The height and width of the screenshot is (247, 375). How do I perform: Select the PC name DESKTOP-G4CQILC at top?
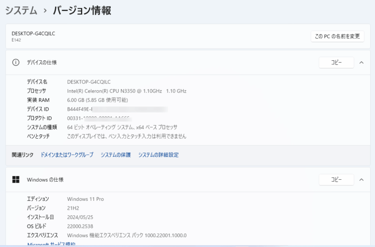33,34
